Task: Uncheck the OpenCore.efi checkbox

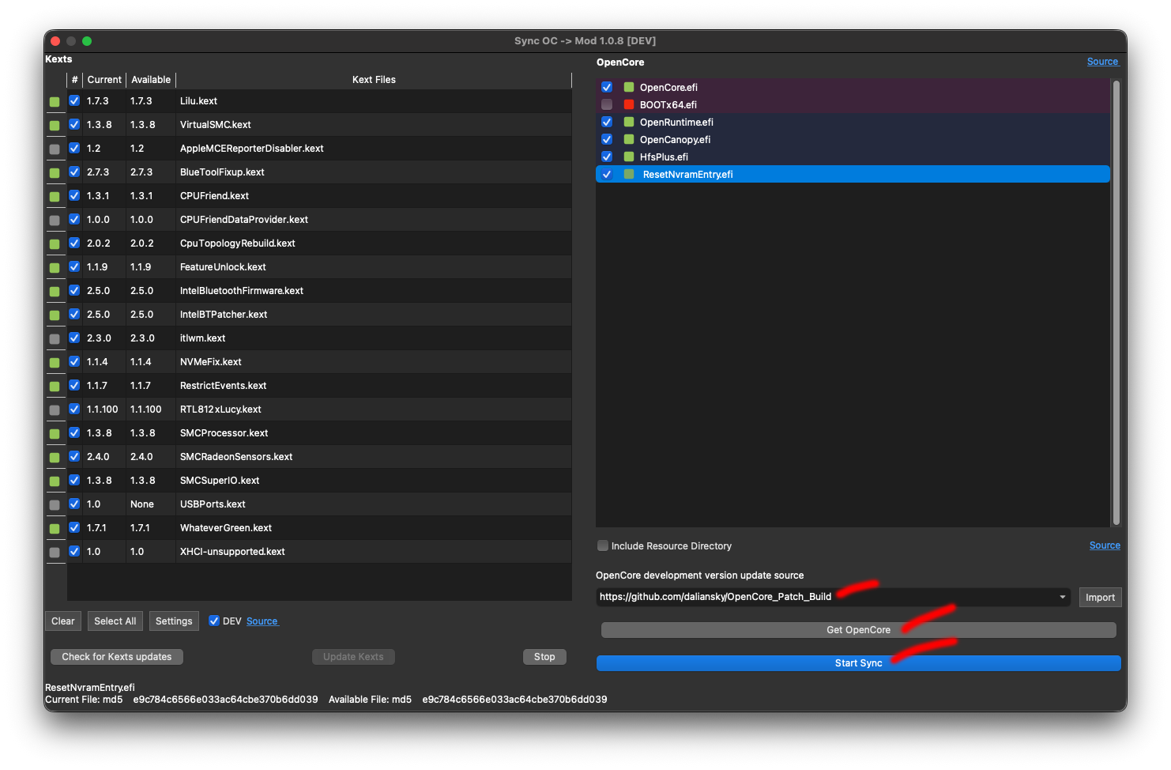Action: tap(607, 87)
